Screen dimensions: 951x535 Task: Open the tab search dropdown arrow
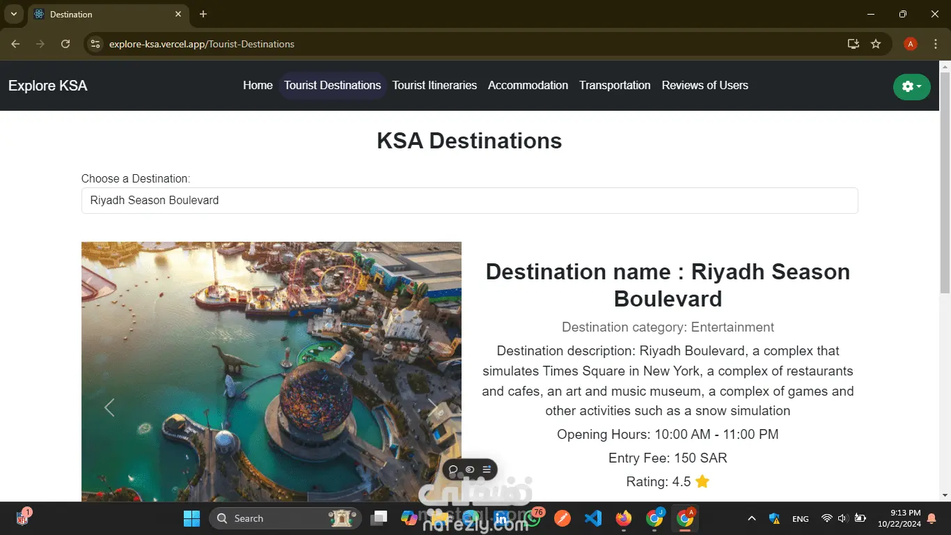(13, 14)
